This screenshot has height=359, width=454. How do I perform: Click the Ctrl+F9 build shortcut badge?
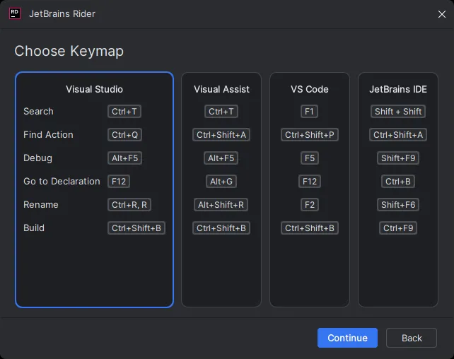(x=398, y=228)
